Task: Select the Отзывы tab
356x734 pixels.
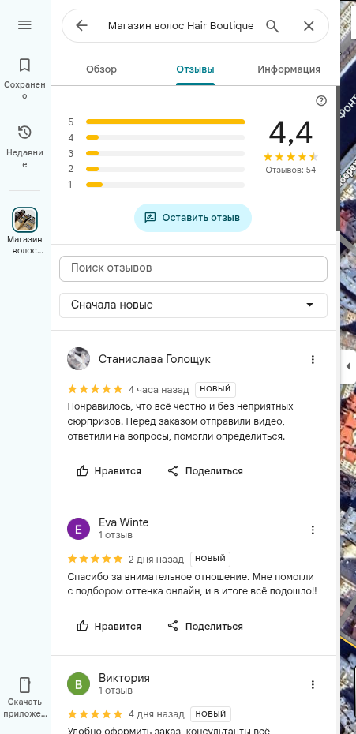Action: (x=195, y=69)
